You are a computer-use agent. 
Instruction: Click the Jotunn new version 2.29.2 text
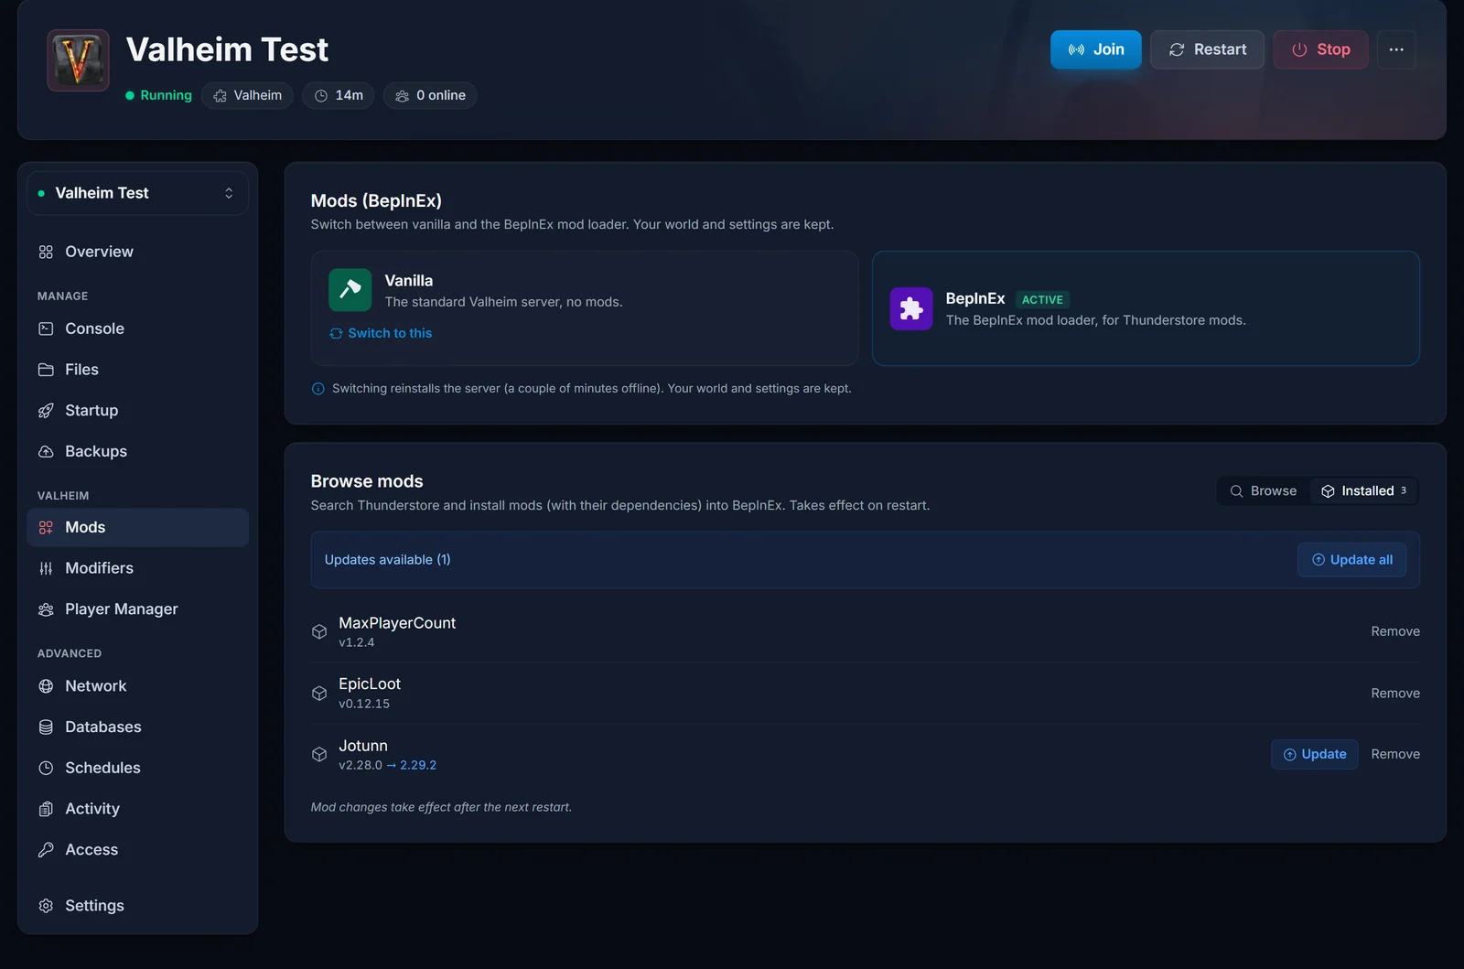click(418, 765)
